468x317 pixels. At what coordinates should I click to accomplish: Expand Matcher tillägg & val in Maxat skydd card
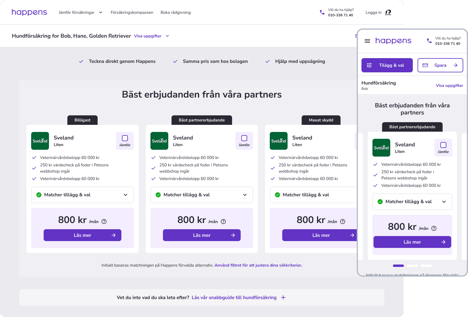313,195
